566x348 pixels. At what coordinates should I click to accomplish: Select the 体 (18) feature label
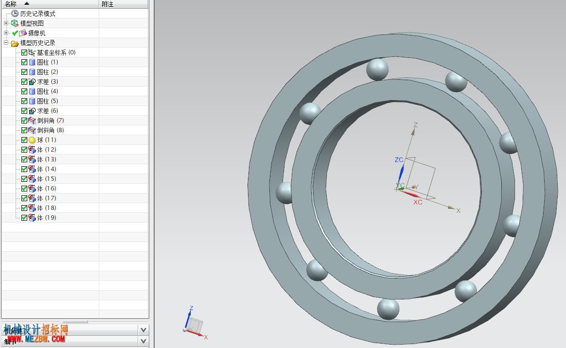[x=47, y=208]
